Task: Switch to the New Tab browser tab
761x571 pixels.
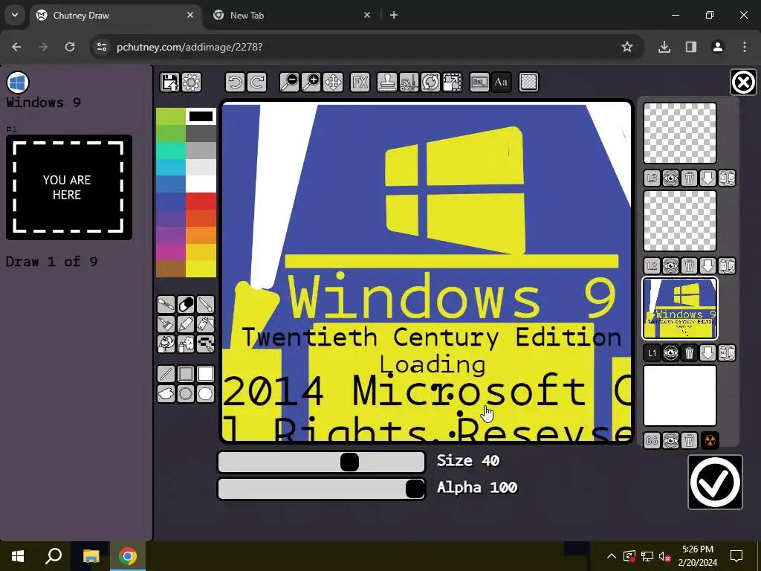Action: (291, 15)
